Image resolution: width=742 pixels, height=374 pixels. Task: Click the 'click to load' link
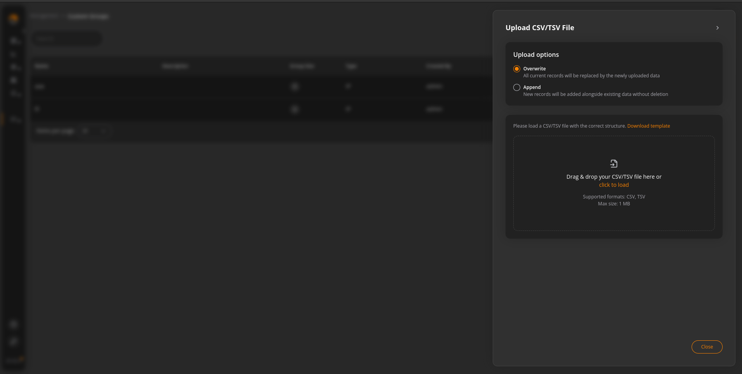click(x=614, y=185)
